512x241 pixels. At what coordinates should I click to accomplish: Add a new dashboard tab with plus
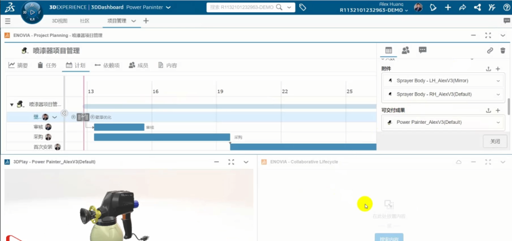click(146, 21)
